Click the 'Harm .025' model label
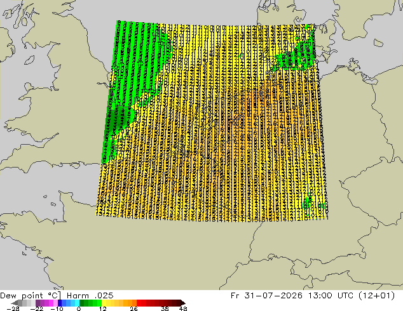Screen dimensions: 403x311 (x=90, y=296)
